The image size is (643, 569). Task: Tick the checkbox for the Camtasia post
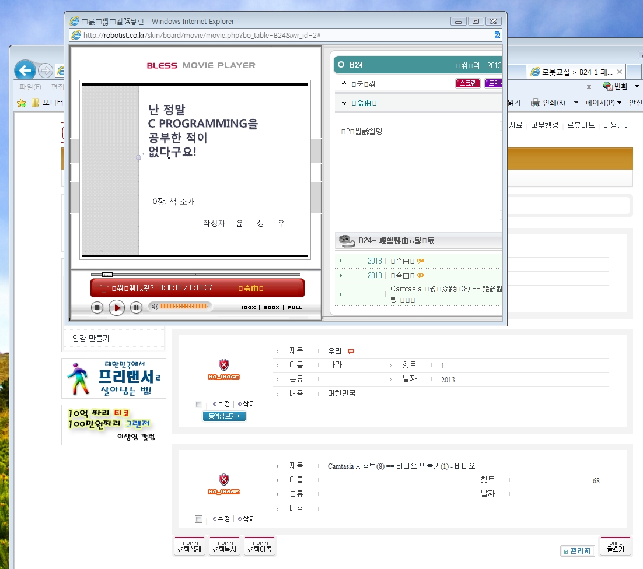point(199,519)
